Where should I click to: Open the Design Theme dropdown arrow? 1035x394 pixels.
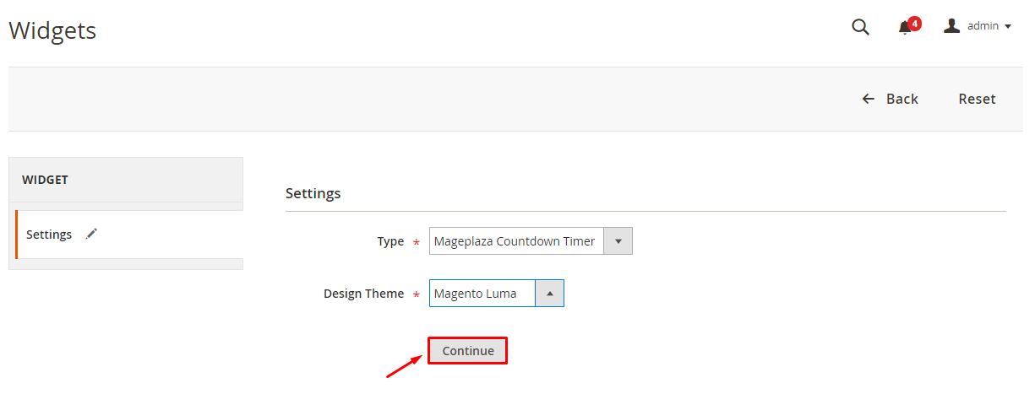click(x=550, y=294)
